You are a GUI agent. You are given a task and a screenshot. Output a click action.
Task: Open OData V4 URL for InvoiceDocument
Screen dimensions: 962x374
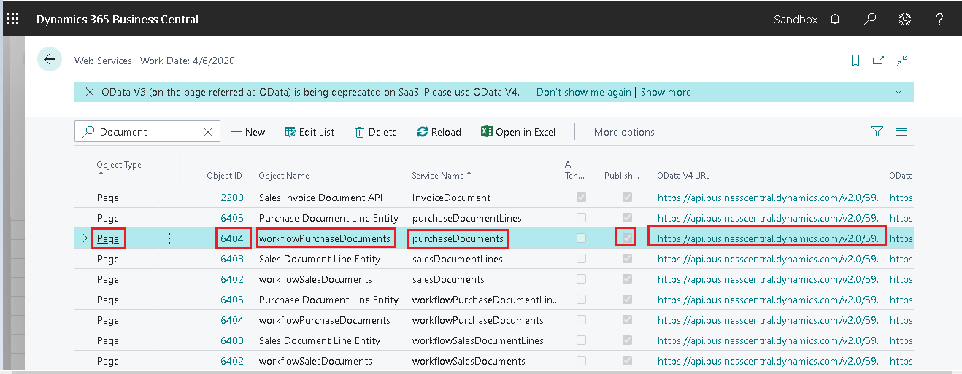coord(769,198)
